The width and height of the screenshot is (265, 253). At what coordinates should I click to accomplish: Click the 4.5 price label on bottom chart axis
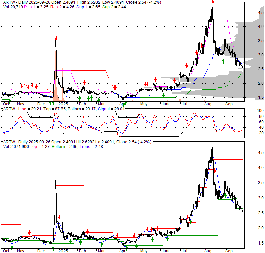pos(261,153)
